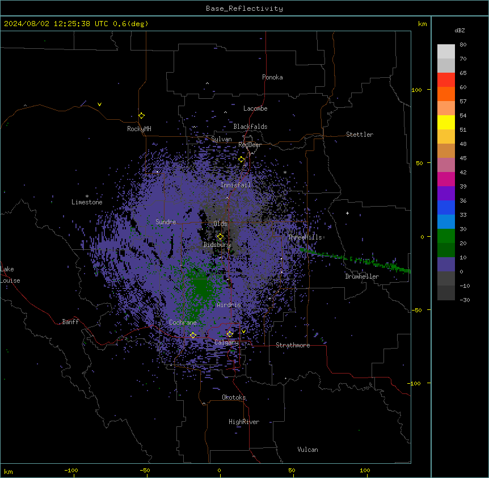Click the Cochrane town label

point(183,322)
